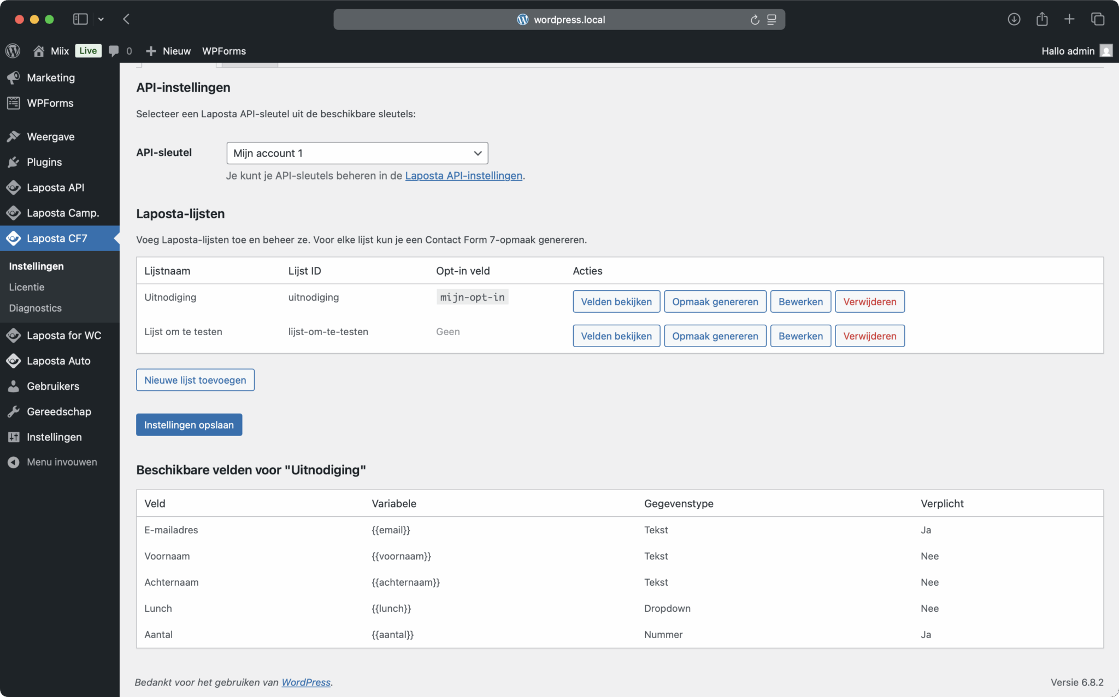The image size is (1119, 697).
Task: Click Velden bekijken for Uitnodiging
Action: coord(616,301)
